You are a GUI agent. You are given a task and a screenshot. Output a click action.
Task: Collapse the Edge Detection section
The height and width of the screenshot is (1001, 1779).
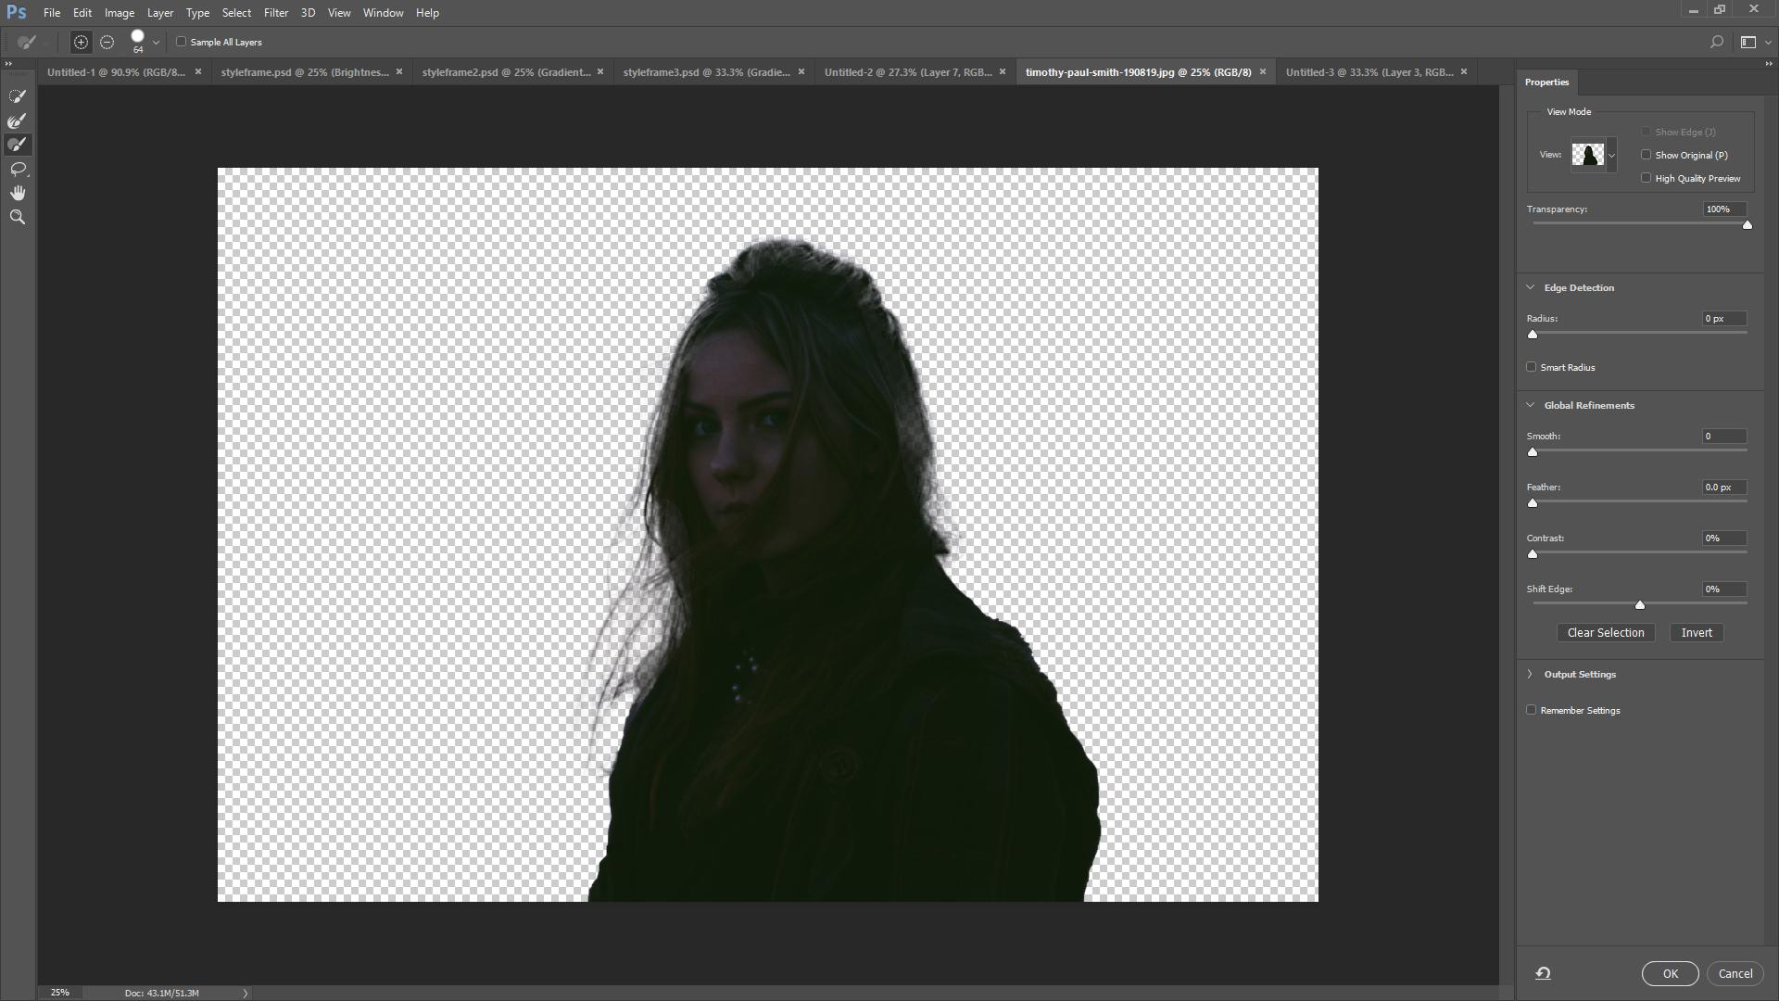point(1531,287)
